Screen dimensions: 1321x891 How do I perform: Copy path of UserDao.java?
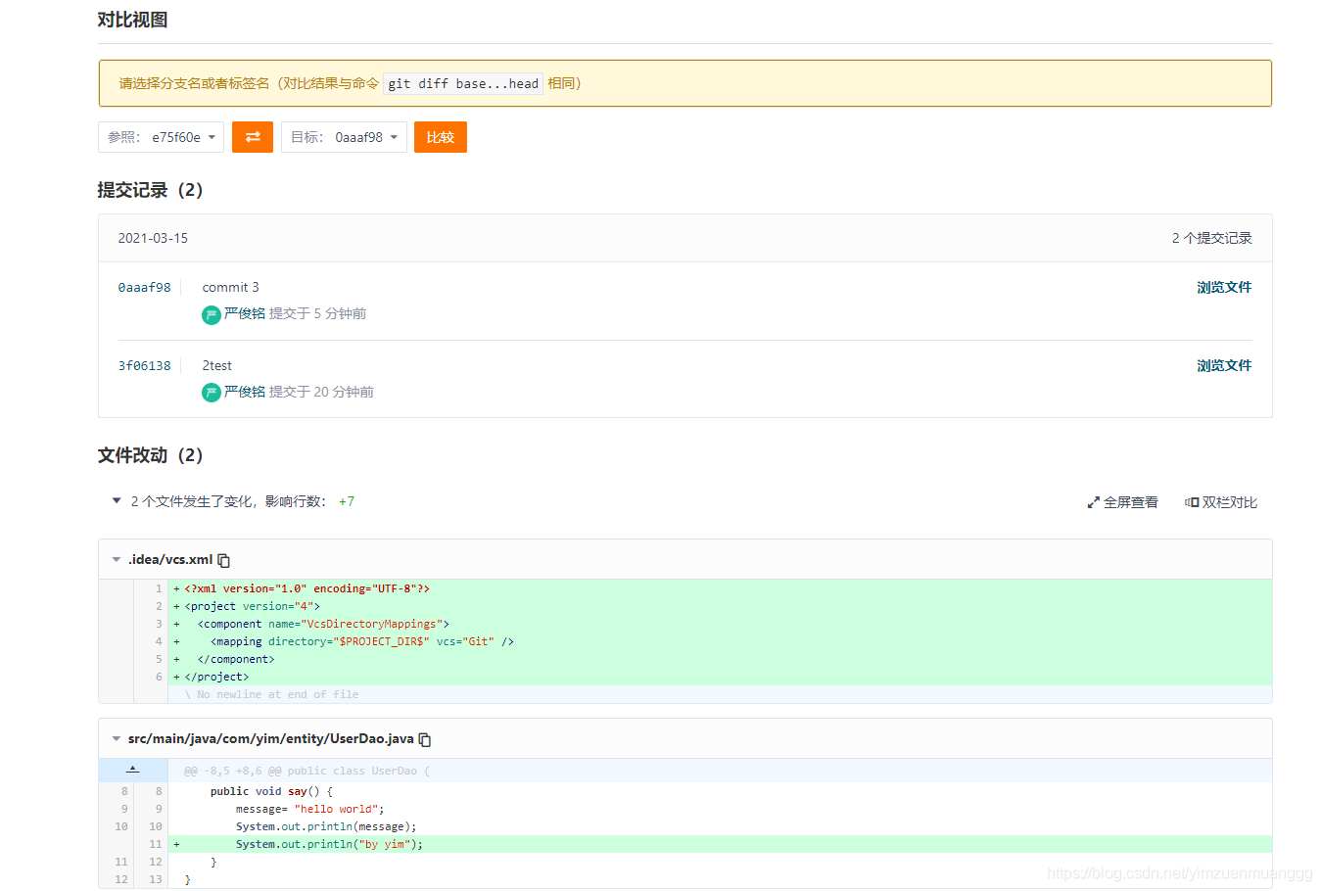(x=425, y=739)
